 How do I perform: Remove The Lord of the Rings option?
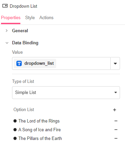116,121
